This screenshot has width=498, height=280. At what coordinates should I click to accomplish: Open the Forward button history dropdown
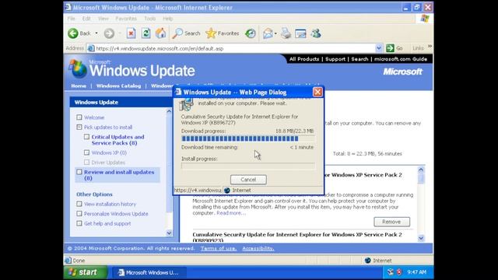coord(120,33)
